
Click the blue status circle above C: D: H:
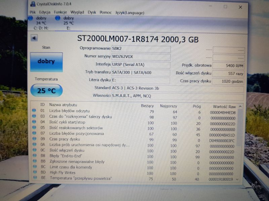pos(31,18)
